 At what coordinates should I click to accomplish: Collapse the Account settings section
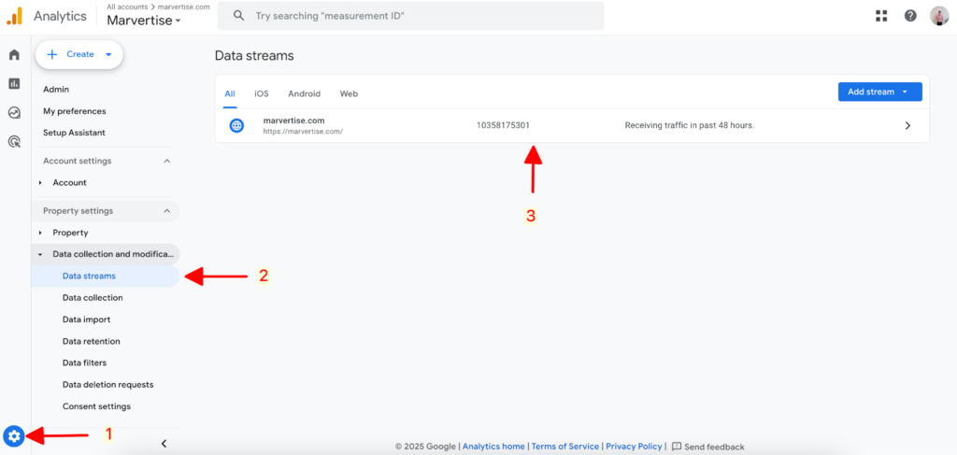[166, 161]
